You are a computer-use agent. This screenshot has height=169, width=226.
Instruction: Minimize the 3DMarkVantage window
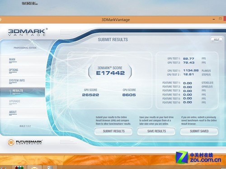(214, 19)
